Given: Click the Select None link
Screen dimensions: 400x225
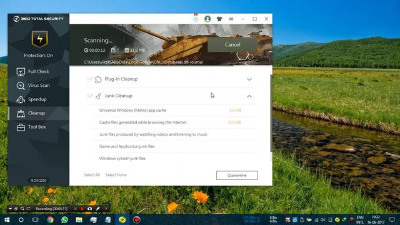Looking at the screenshot, I should click(x=116, y=175).
